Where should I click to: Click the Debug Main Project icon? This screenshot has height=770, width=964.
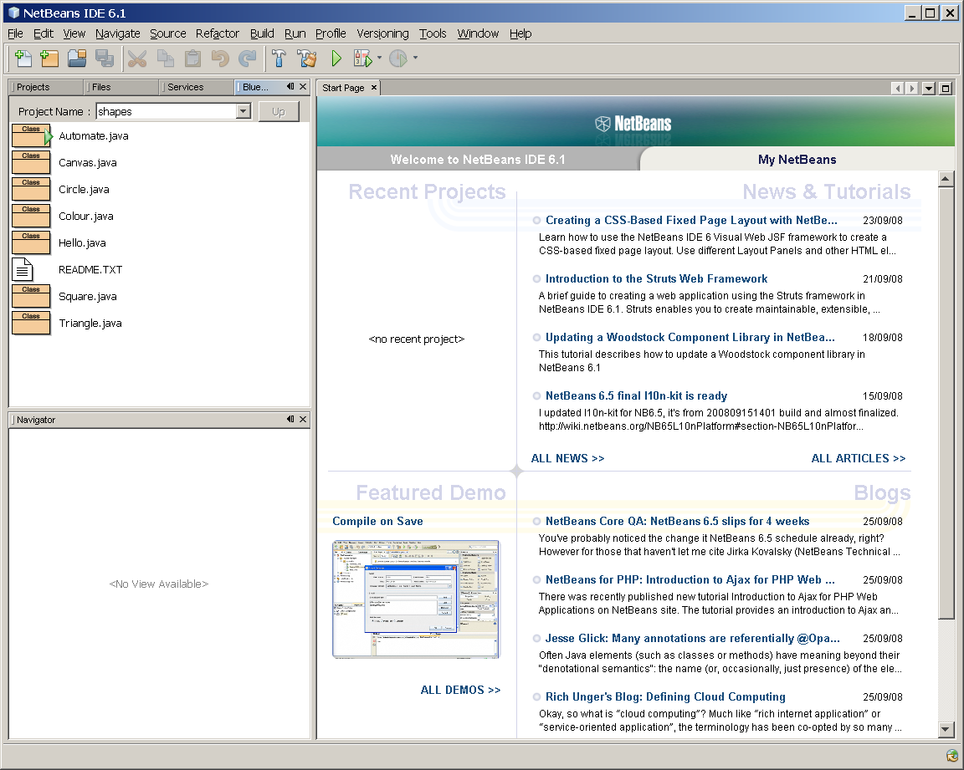(362, 59)
